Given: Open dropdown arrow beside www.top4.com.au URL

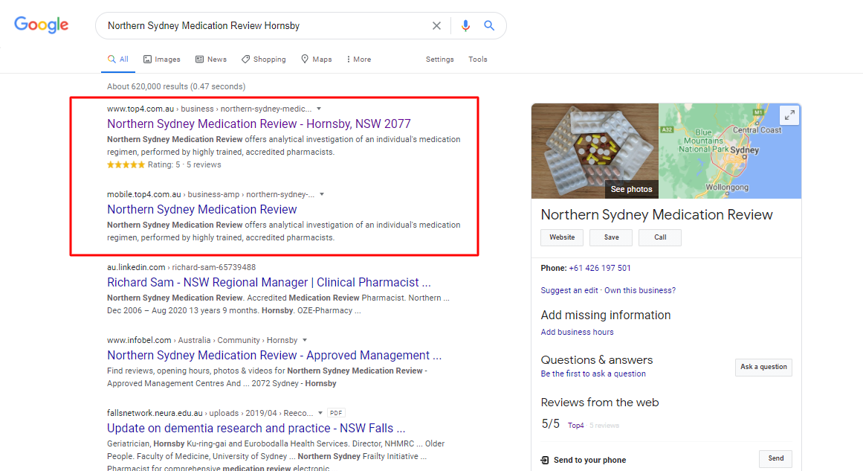Looking at the screenshot, I should click(x=319, y=109).
